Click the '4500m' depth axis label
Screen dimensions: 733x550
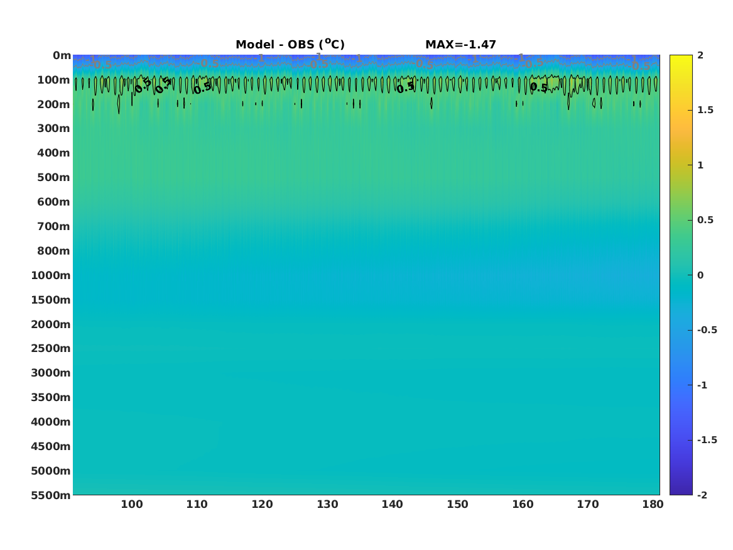(x=51, y=447)
